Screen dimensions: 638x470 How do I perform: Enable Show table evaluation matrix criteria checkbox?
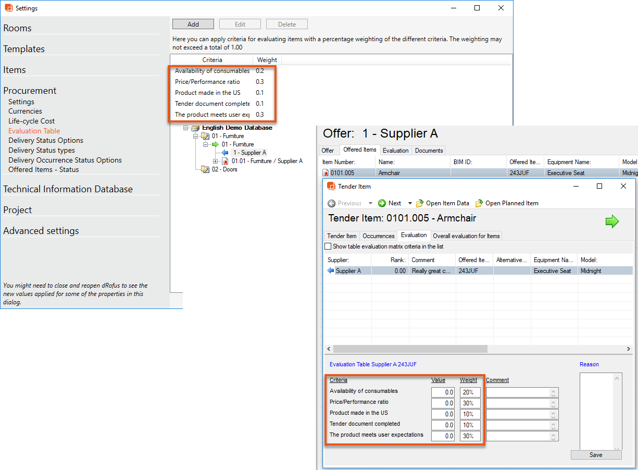click(328, 246)
